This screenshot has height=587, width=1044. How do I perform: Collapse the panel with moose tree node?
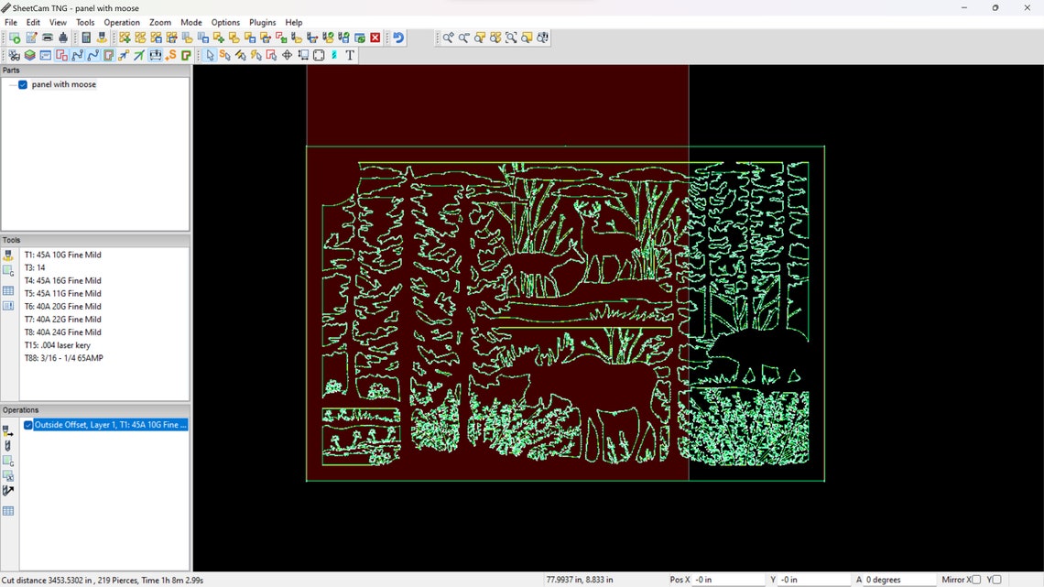[x=11, y=83]
